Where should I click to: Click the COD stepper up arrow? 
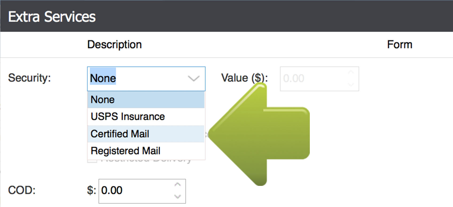point(177,184)
